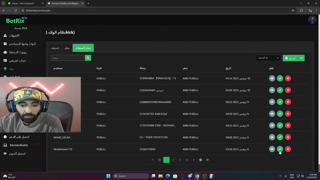Approve the NEYMAAARRR request
320x180 pixels.
pos(280,102)
